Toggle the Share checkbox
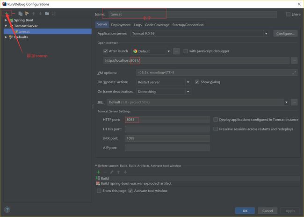This screenshot has height=217, width=304. (x=288, y=14)
